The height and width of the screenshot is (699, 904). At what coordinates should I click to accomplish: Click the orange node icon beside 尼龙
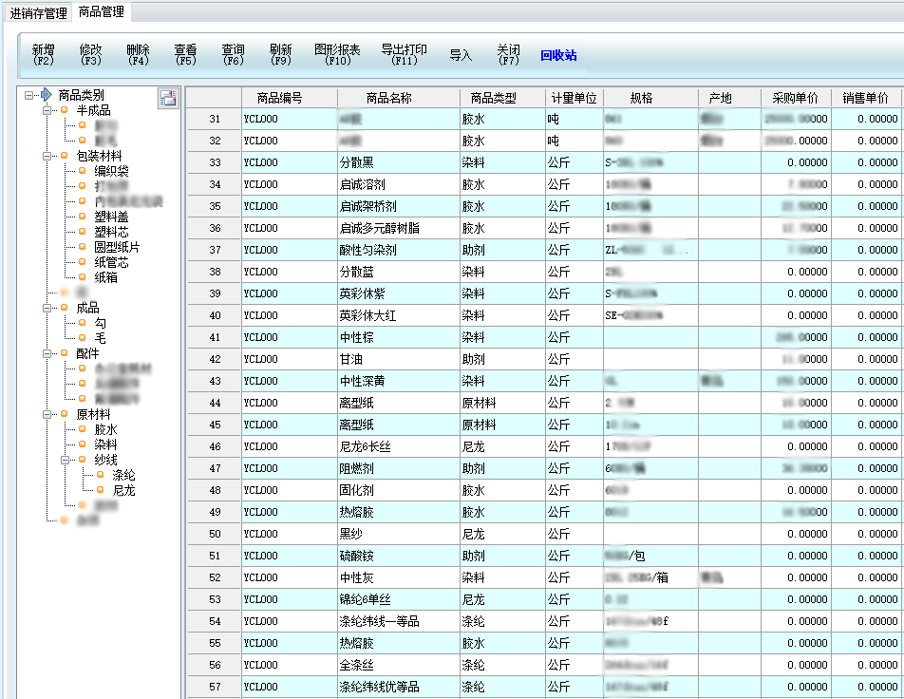click(100, 490)
